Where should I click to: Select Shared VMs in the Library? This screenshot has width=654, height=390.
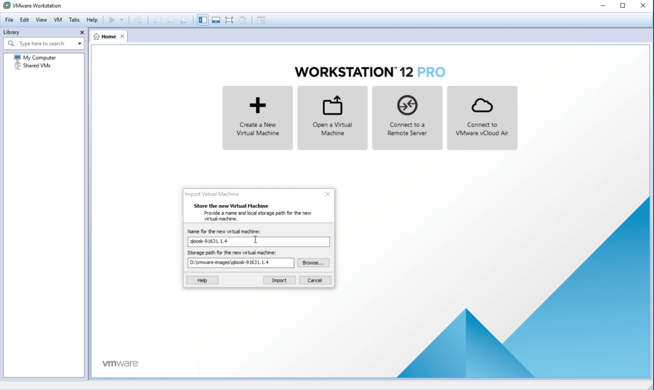(37, 65)
